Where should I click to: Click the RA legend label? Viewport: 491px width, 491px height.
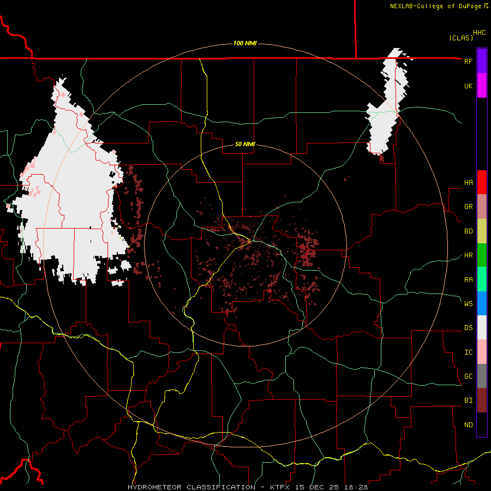pos(468,280)
